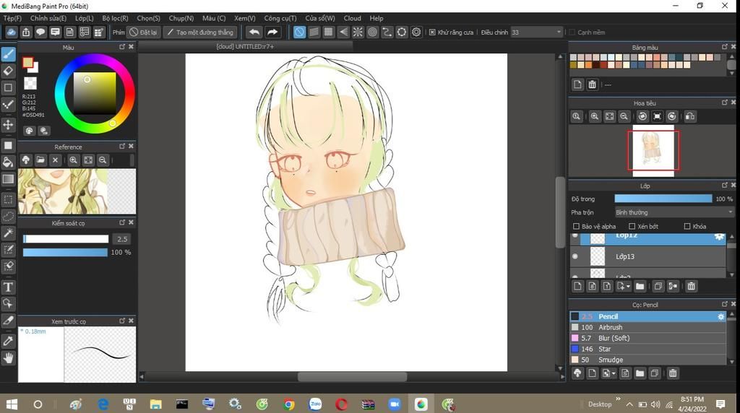This screenshot has height=413, width=740.
Task: Click the brush size slider
Action: coord(66,239)
